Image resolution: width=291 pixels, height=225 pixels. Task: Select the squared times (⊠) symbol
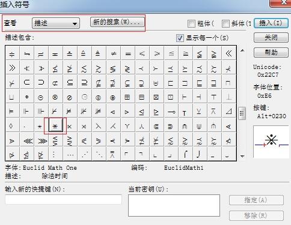coord(156,97)
